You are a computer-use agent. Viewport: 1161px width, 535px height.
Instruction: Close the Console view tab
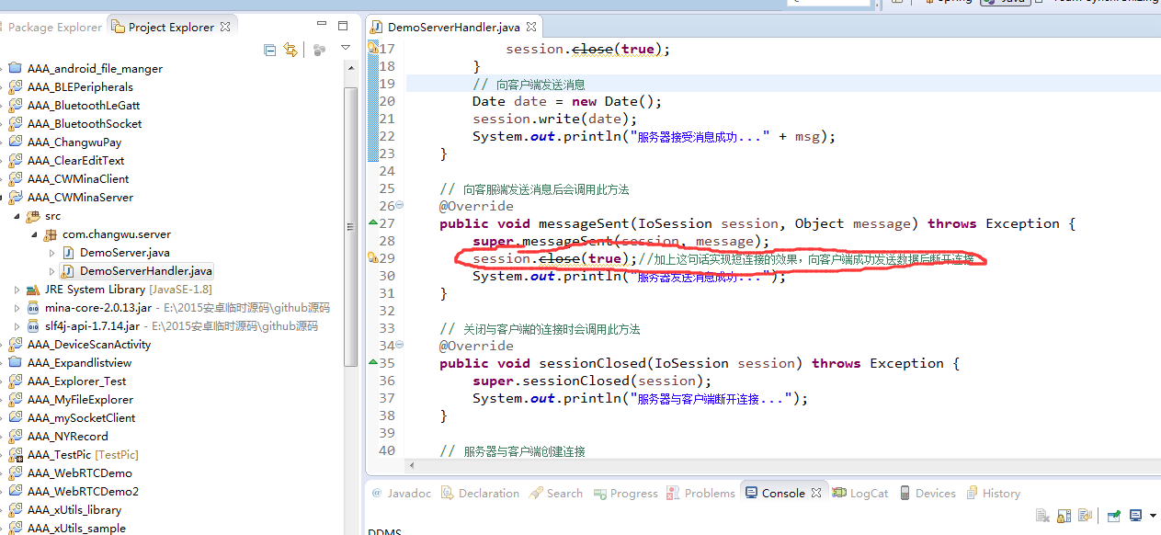point(814,494)
